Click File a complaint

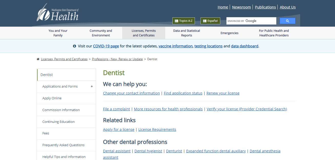click(116, 109)
